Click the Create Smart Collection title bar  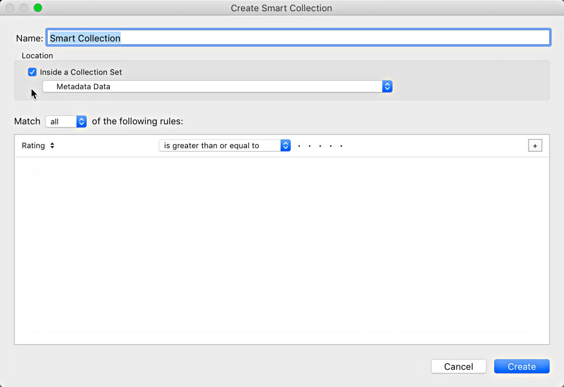[281, 8]
